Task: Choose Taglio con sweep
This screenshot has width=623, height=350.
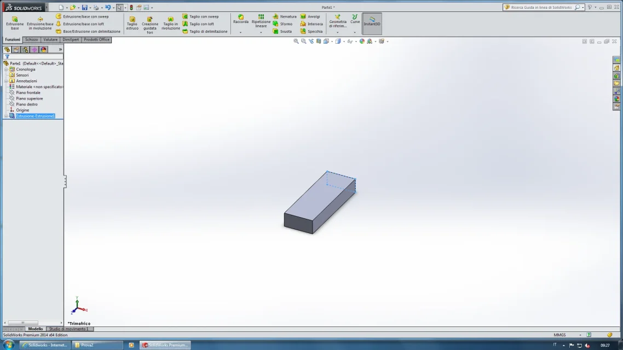Action: [x=201, y=16]
